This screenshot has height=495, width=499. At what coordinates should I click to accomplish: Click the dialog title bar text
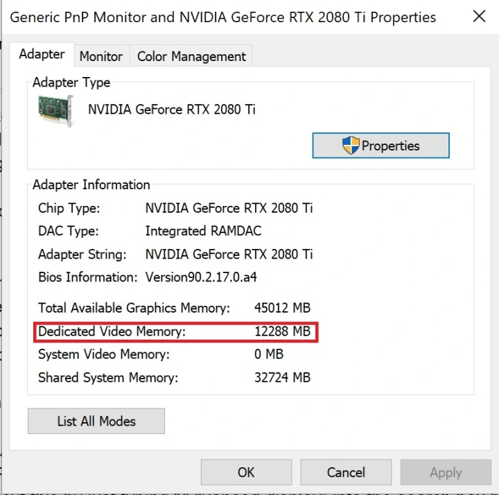pyautogui.click(x=223, y=17)
